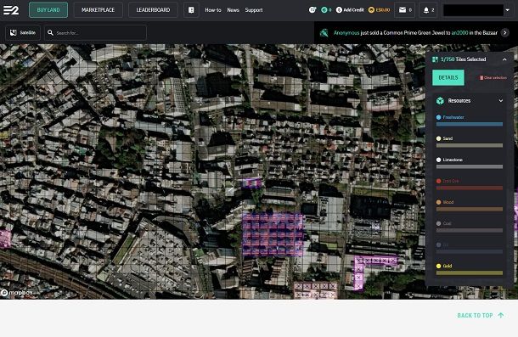Screen dimensions: 518x337
Task: Toggle the Limestone resource dot
Action: coord(438,160)
